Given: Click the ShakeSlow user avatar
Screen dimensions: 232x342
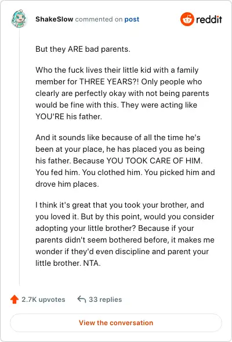Looking at the screenshot, I should click(19, 19).
